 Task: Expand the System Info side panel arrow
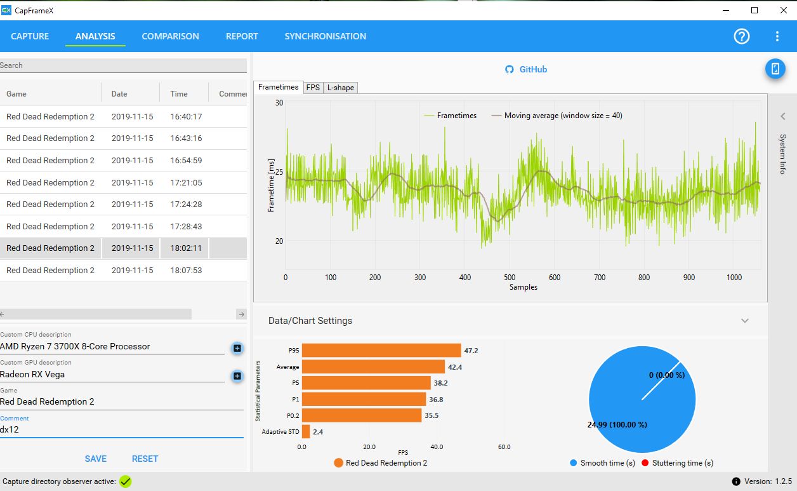coord(783,116)
